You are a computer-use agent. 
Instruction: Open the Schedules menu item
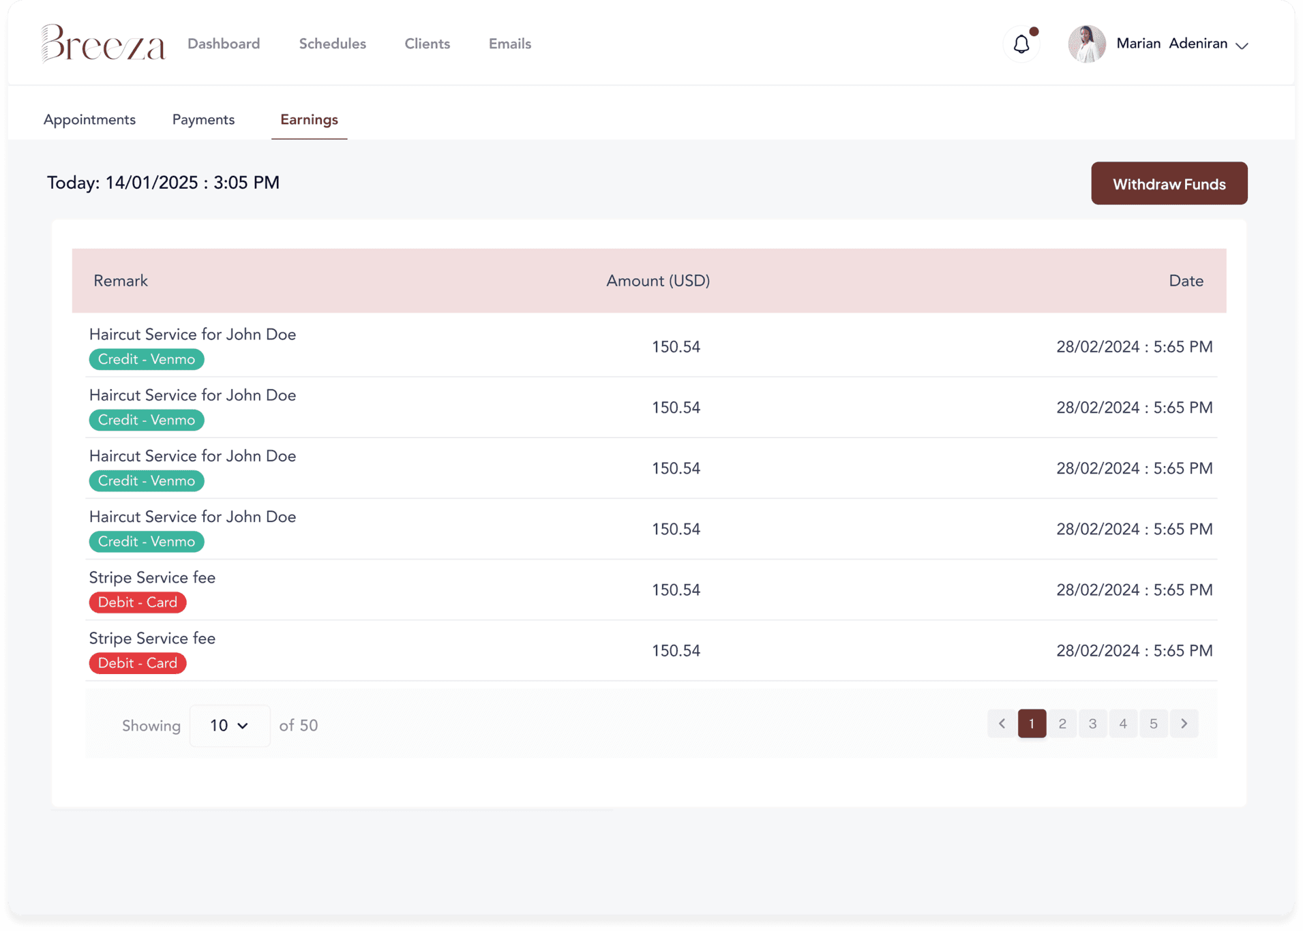coord(333,44)
